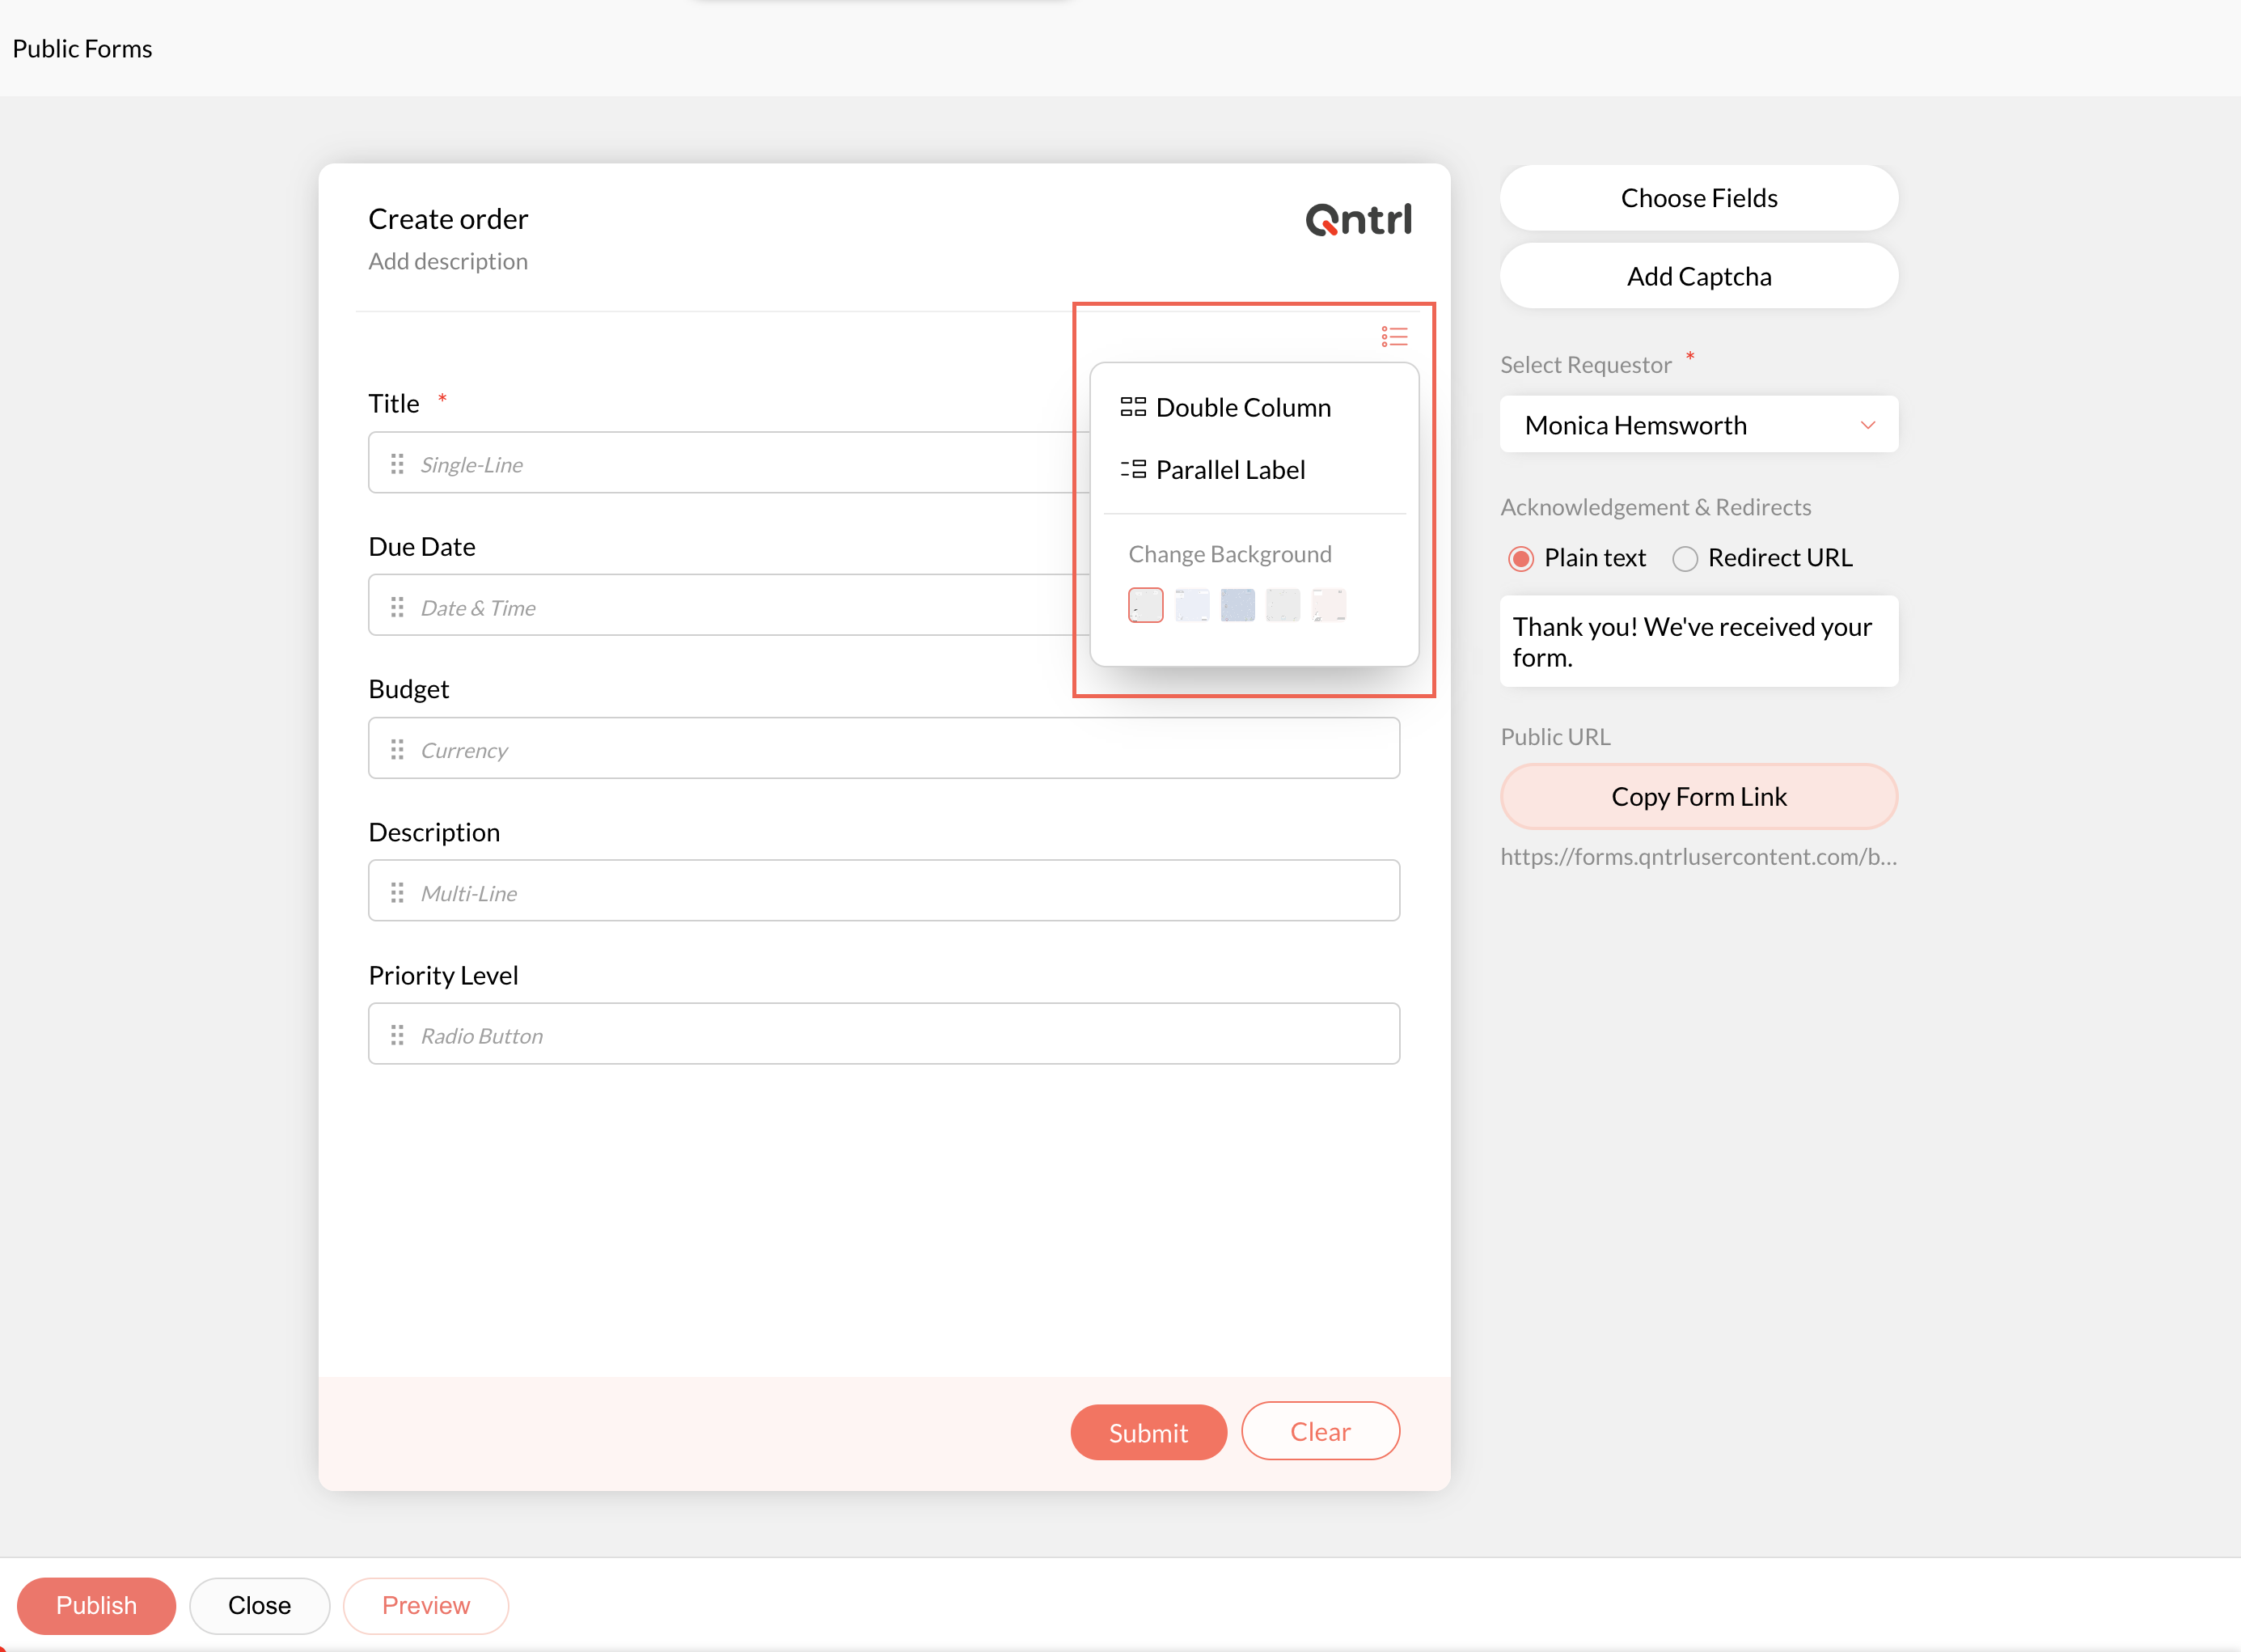This screenshot has height=1652, width=2241.
Task: Click the Add description text field
Action: [x=448, y=262]
